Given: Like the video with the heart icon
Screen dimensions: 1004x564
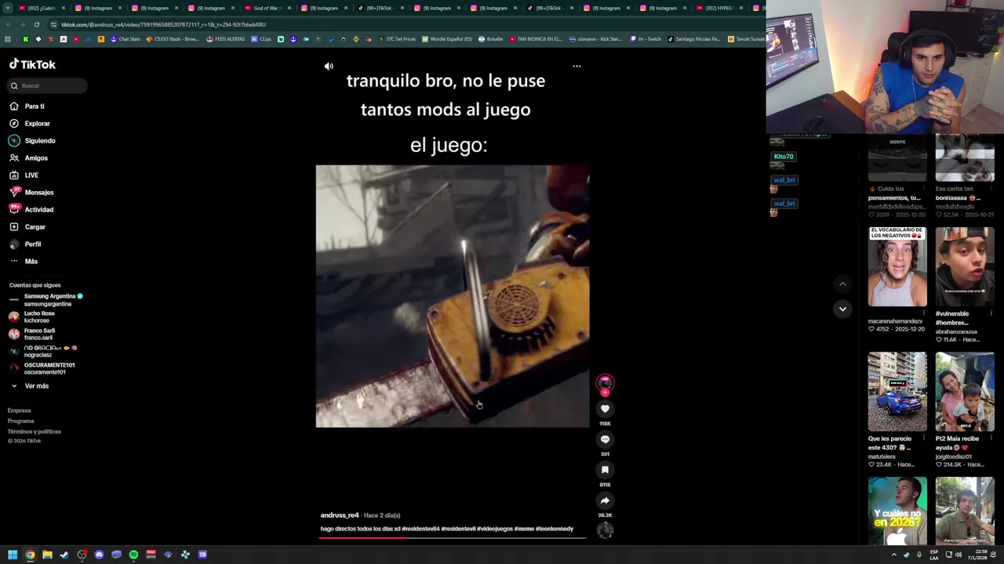Looking at the screenshot, I should [x=605, y=409].
